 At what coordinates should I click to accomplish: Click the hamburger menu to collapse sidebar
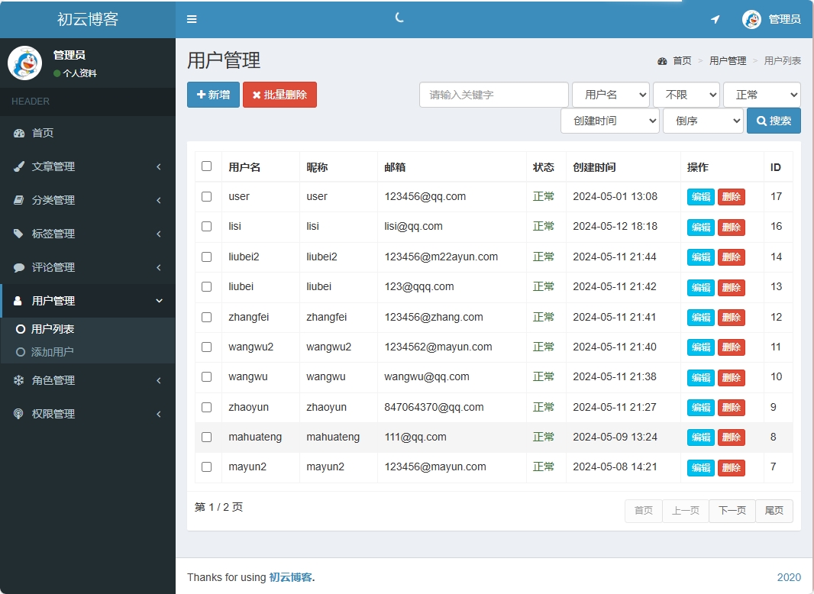pyautogui.click(x=192, y=19)
